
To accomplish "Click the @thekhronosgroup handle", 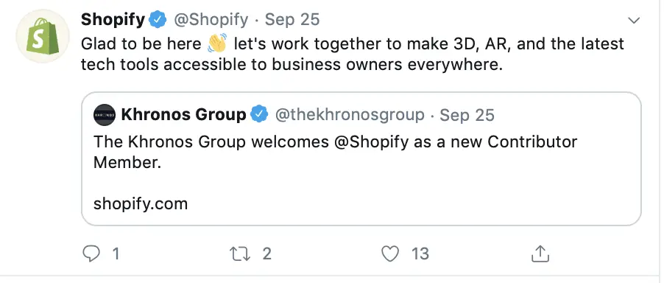I will point(350,115).
